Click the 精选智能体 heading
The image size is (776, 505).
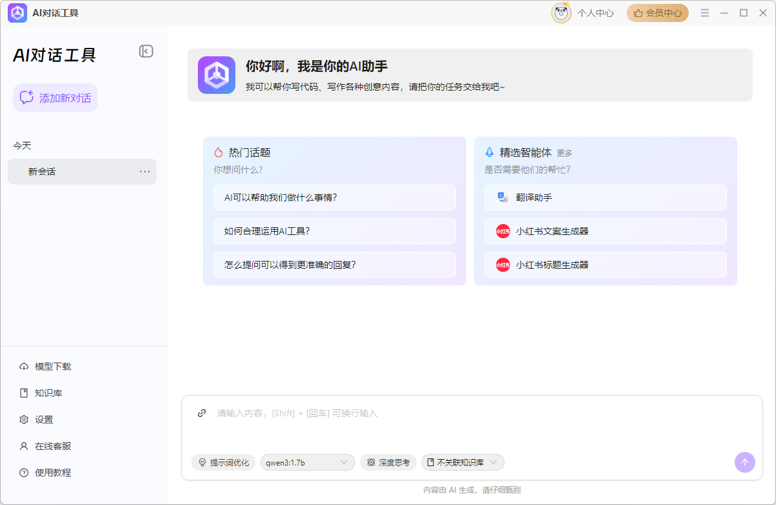point(526,153)
